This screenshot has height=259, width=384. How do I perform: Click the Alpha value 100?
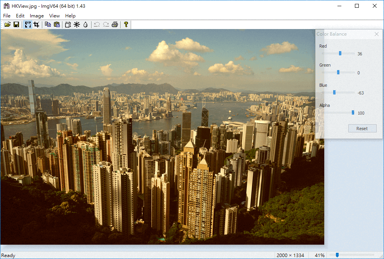(x=361, y=113)
